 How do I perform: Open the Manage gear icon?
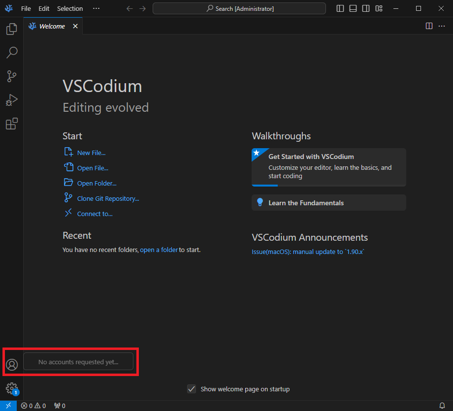[x=12, y=388]
